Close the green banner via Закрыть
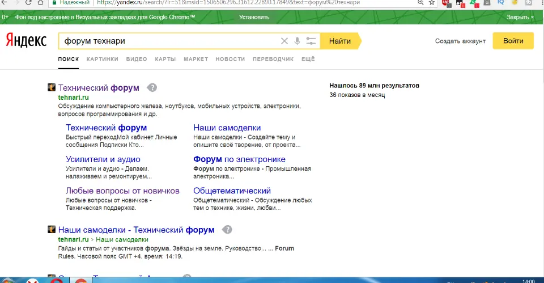 (520, 17)
